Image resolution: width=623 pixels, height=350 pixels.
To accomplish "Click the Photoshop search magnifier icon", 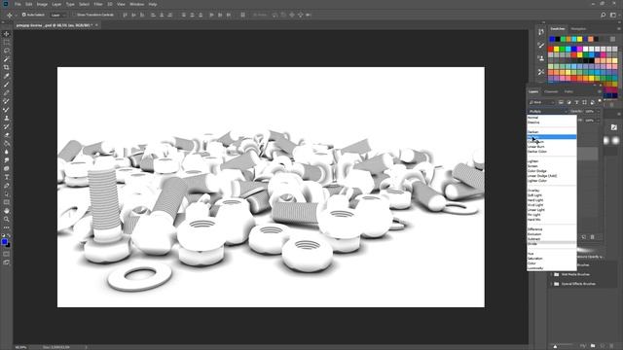I will coord(604,15).
